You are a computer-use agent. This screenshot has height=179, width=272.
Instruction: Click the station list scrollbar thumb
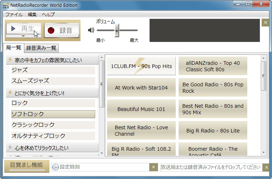(263, 76)
